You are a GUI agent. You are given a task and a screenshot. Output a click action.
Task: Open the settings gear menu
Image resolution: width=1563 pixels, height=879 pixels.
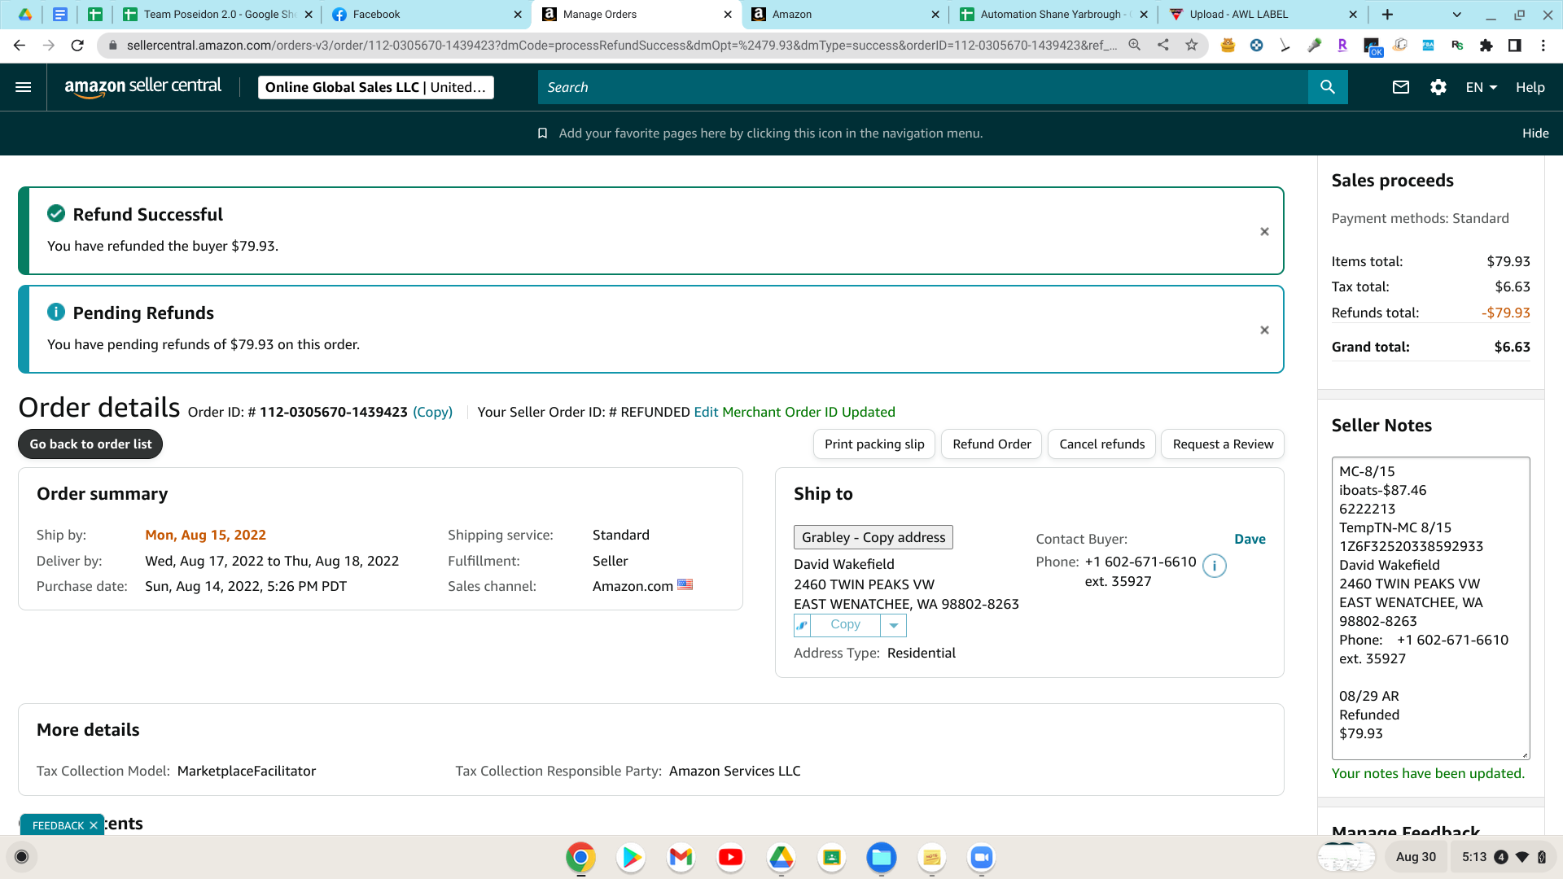pos(1438,87)
